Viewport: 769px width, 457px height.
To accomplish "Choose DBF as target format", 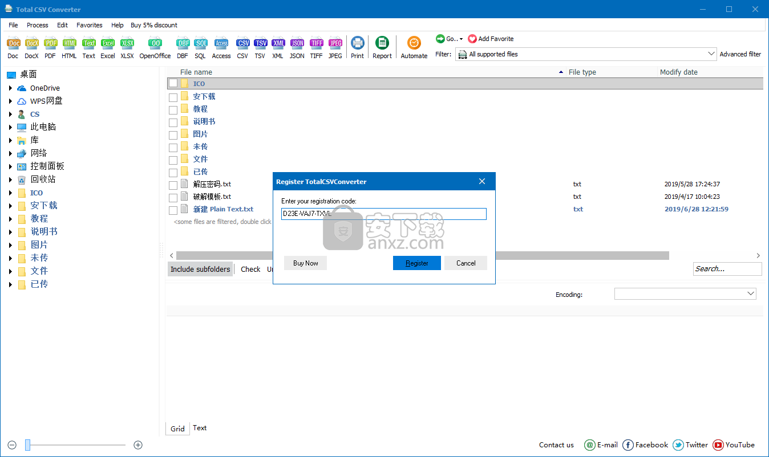I will point(183,43).
